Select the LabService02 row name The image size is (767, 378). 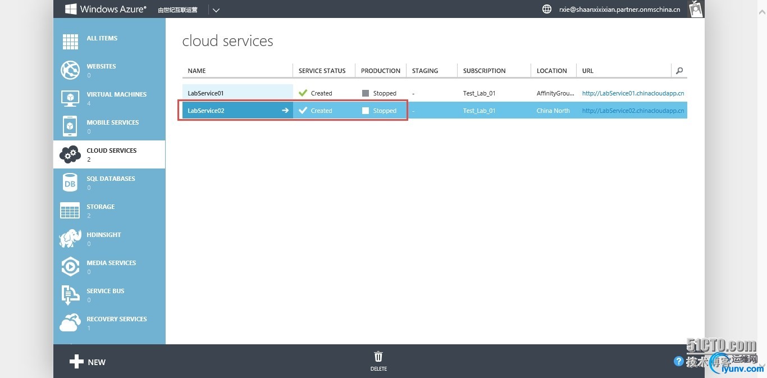(x=206, y=111)
